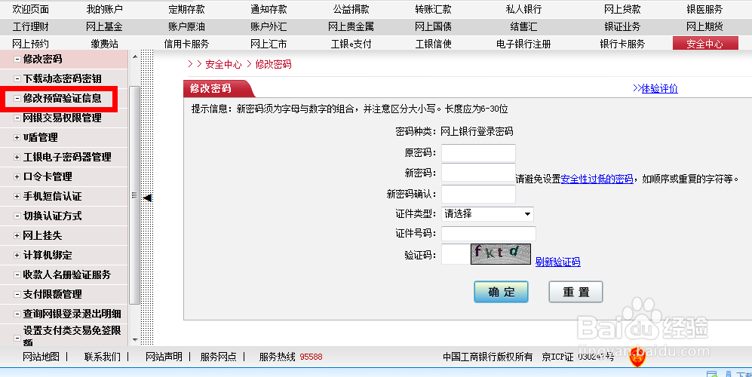The width and height of the screenshot is (752, 377).
Task: Click the sidebar scroll down arrow
Action: point(135,339)
